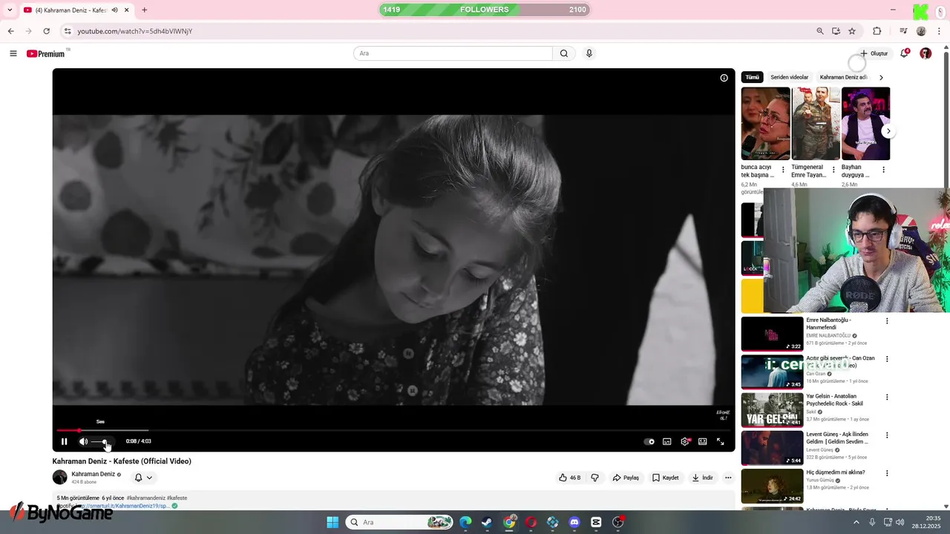Open options for Bayhan duyguya short
Screen dimensions: 950x534
tap(883, 170)
